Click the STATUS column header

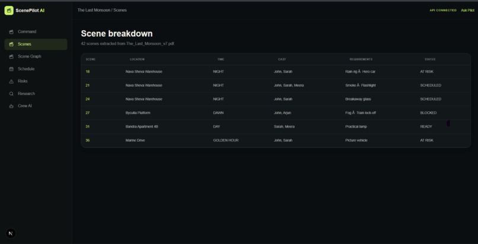coord(430,59)
